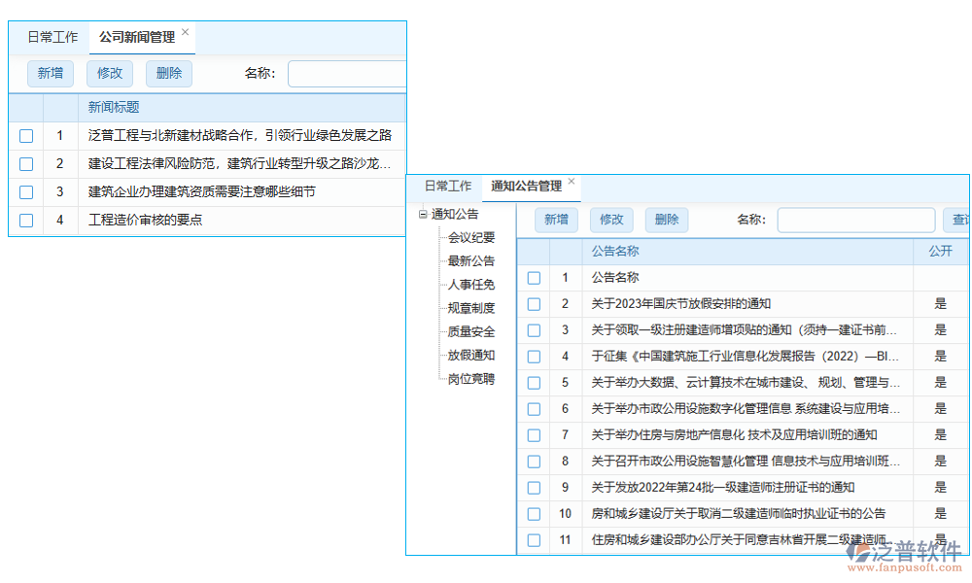Check the select-all checkbox in notice table header

click(534, 252)
